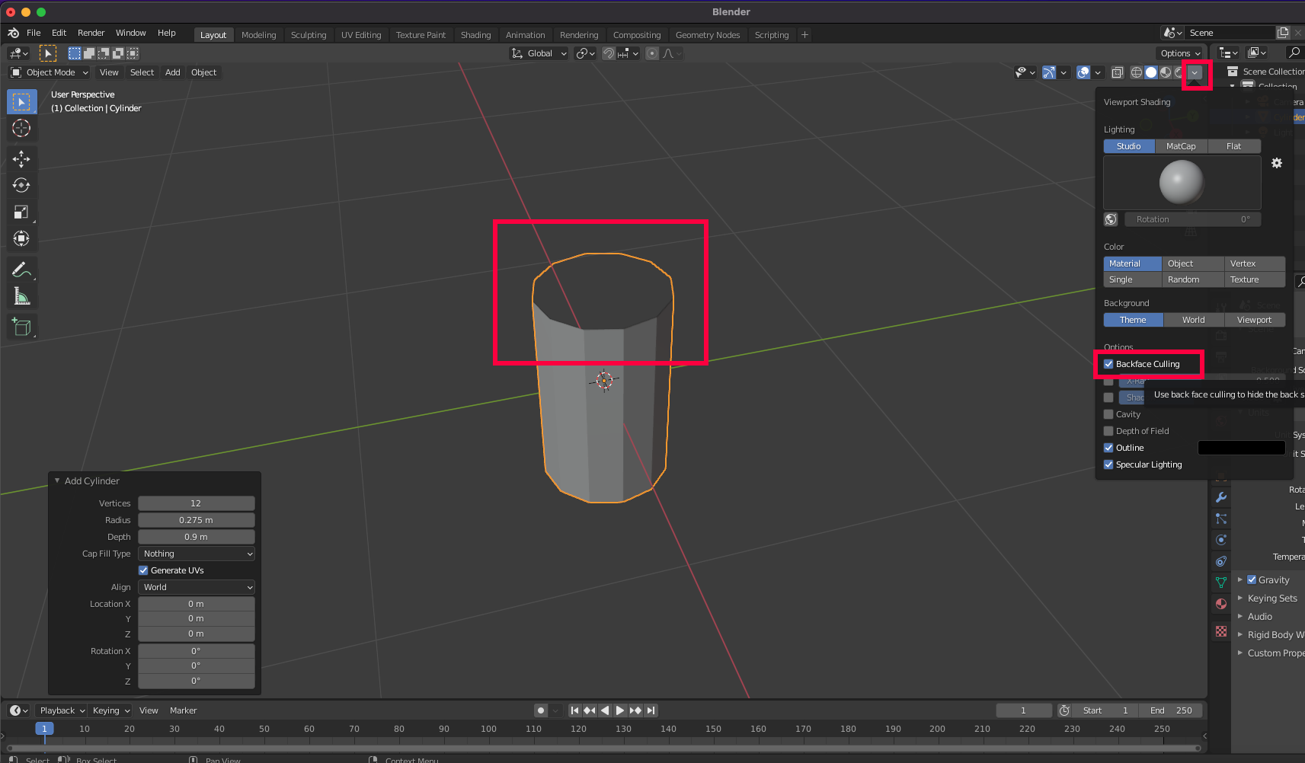Image resolution: width=1305 pixels, height=763 pixels.
Task: Play the animation in reverse
Action: point(605,710)
